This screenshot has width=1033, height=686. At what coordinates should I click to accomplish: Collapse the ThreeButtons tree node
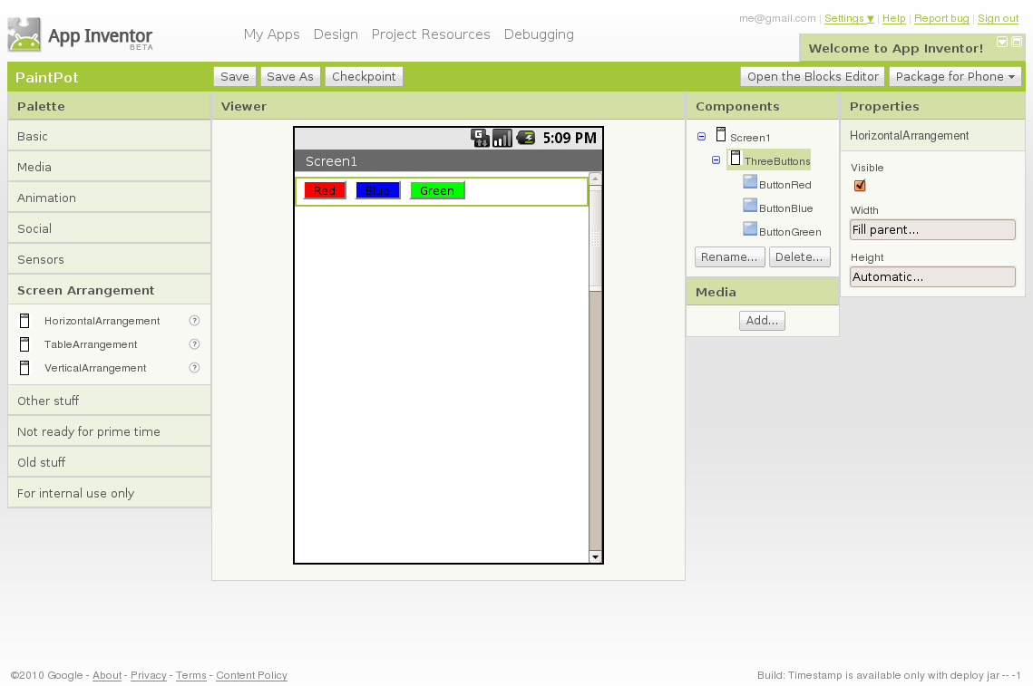pos(716,160)
